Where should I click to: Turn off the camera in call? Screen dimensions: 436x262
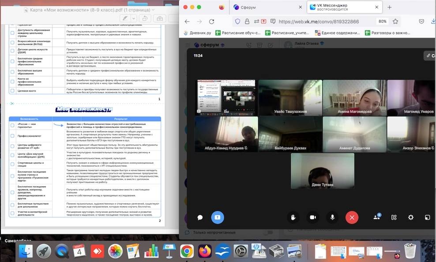[x=313, y=217]
